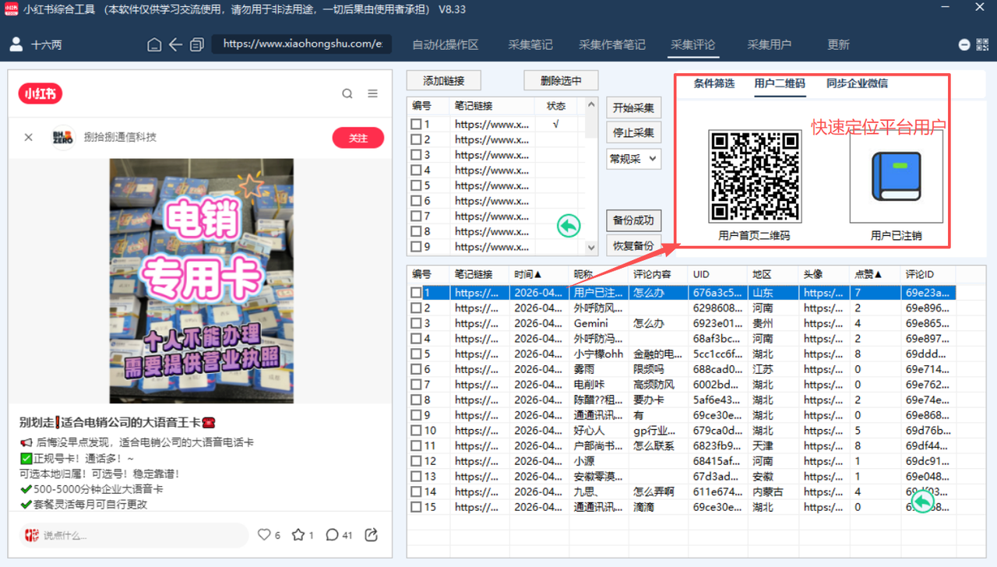
Task: Switch to the 条件筛选 tab
Action: pos(714,83)
